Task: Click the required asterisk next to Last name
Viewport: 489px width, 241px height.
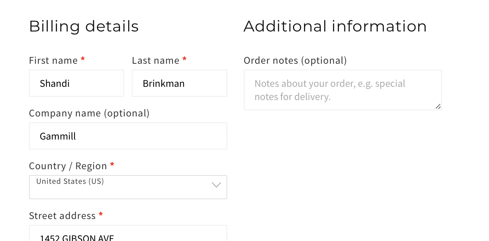Action: (x=185, y=59)
